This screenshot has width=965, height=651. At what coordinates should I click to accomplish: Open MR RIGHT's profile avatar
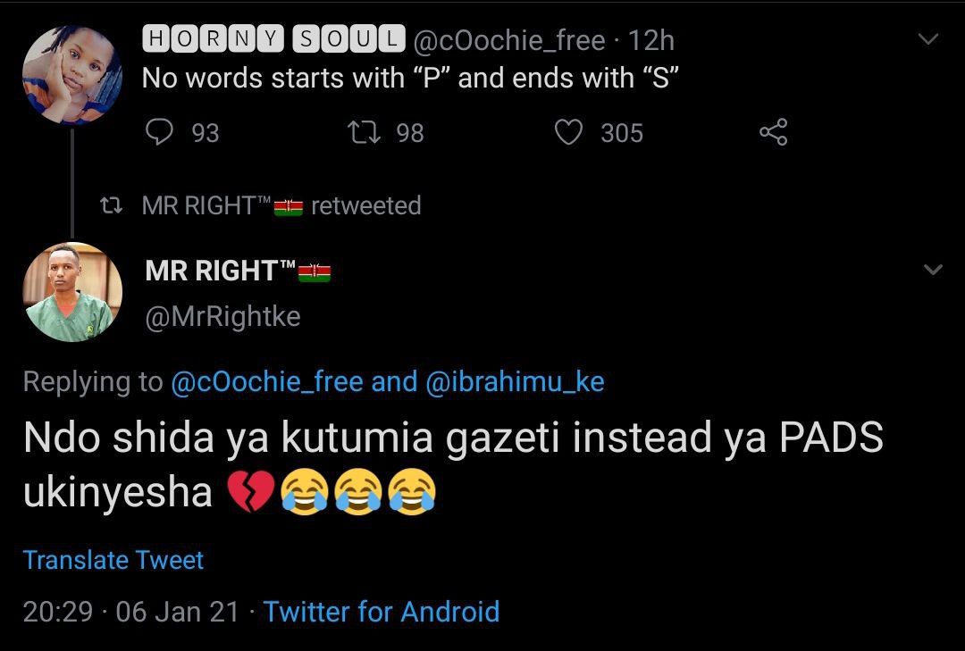[71, 292]
